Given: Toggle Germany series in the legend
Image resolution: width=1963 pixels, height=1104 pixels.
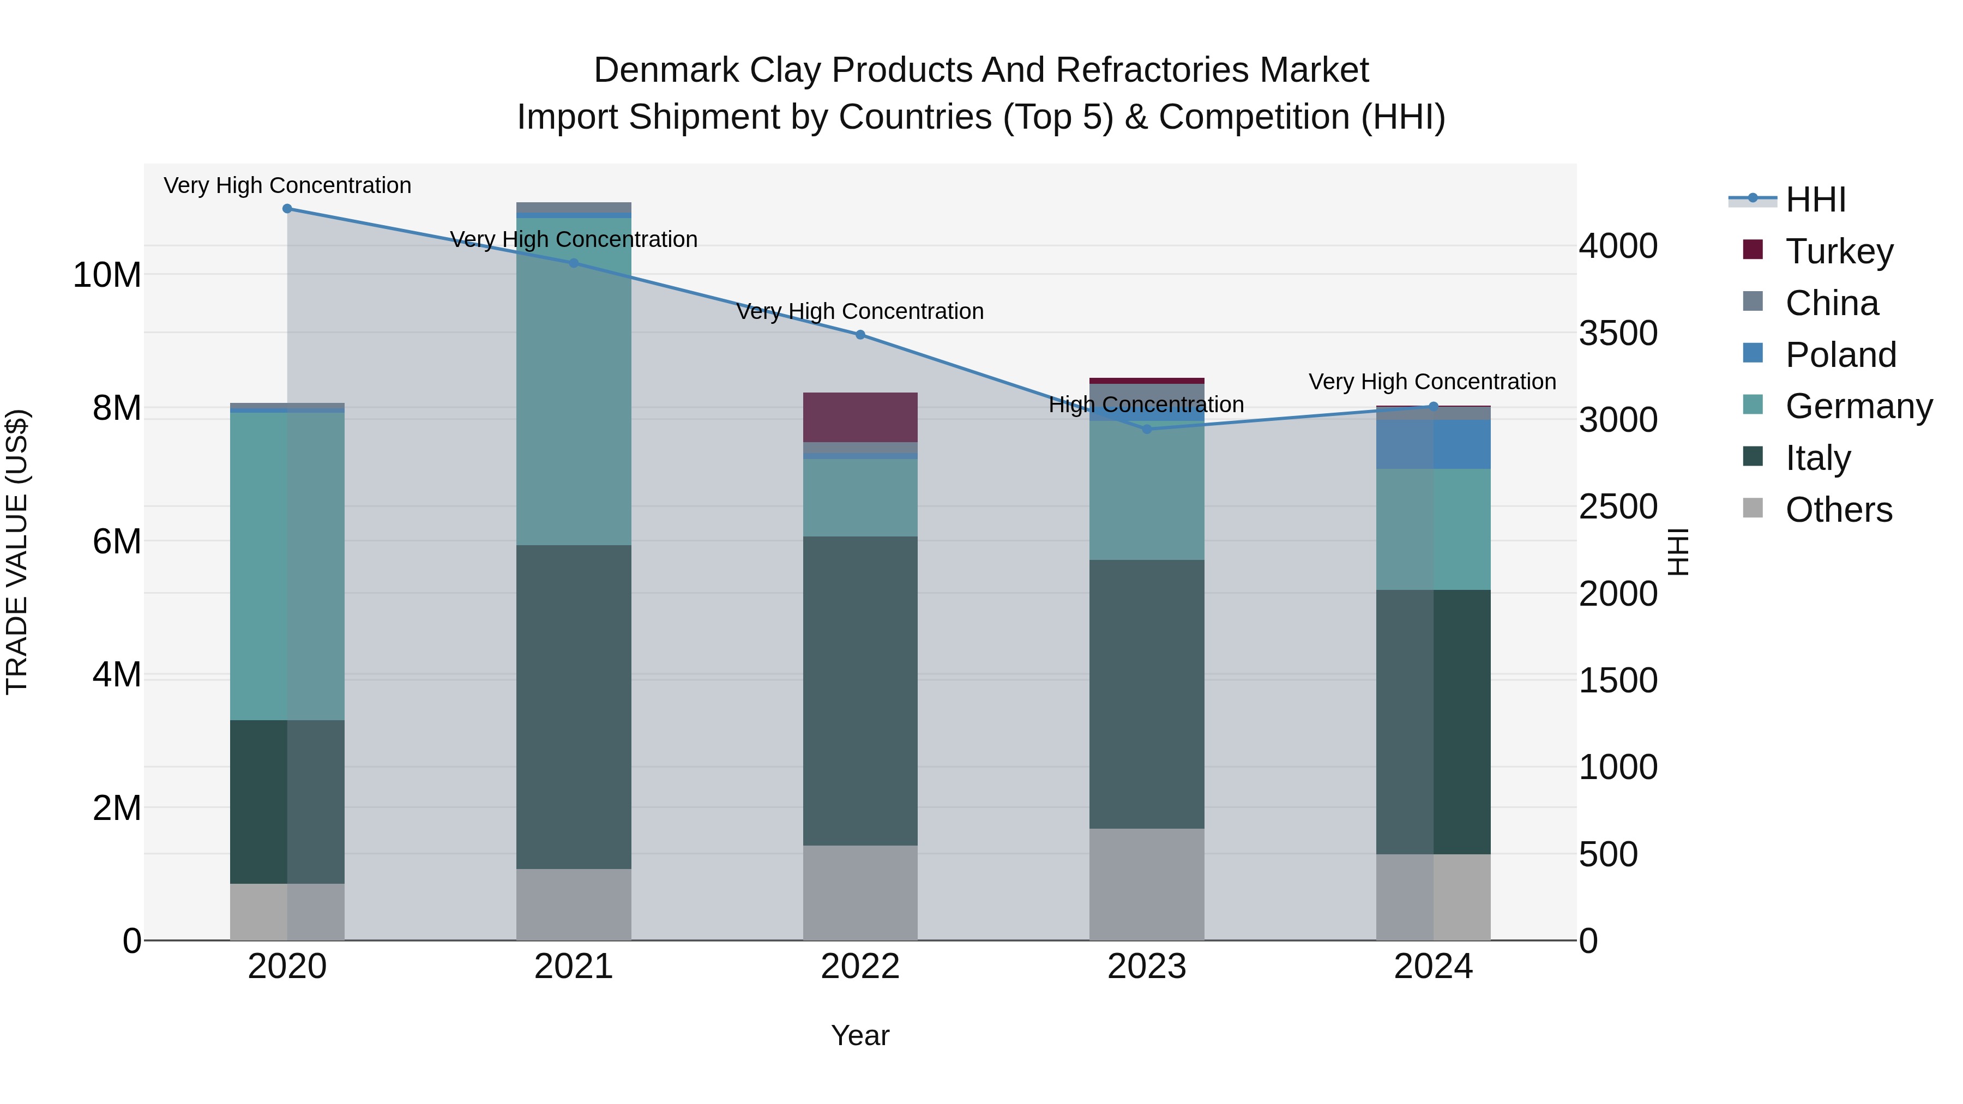Looking at the screenshot, I should pos(1838,405).
